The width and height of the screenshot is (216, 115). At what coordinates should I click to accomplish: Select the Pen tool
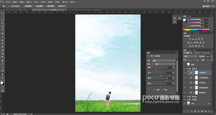tap(2, 61)
